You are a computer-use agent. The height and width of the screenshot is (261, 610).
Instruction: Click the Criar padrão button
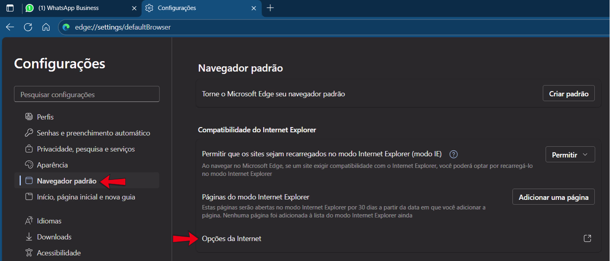569,93
